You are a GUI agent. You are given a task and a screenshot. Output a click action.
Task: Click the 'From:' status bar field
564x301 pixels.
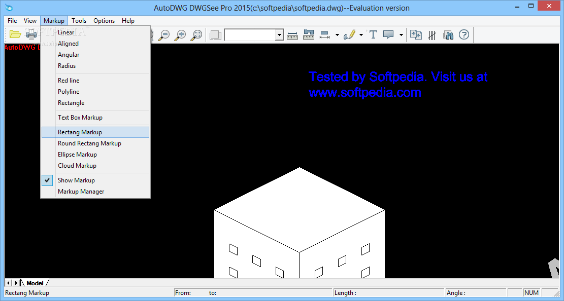click(x=253, y=293)
